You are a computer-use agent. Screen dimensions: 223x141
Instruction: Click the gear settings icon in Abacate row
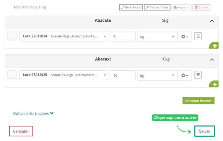click(185, 37)
